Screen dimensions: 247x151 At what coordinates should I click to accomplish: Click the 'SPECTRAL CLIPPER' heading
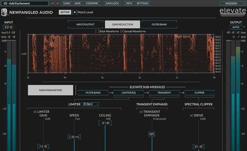click(198, 104)
